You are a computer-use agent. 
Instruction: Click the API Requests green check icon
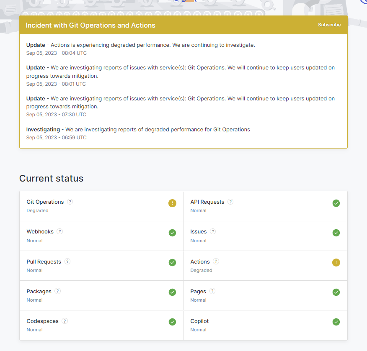[x=336, y=203]
